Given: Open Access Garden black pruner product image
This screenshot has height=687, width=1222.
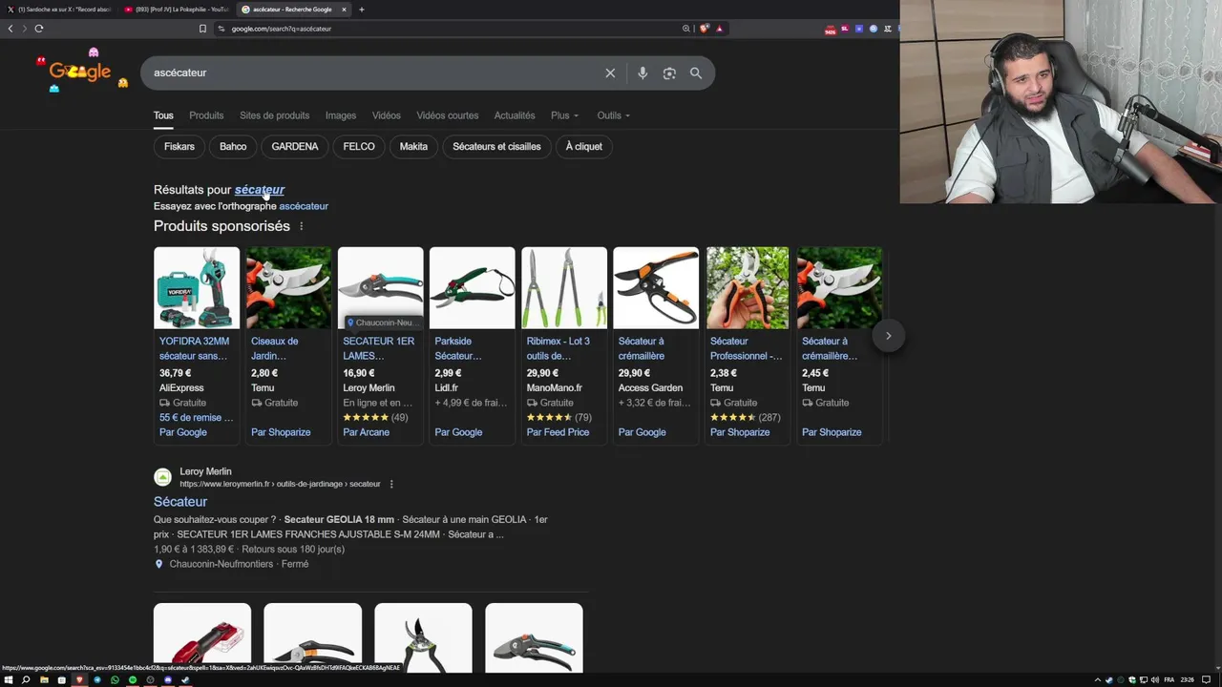Looking at the screenshot, I should tap(656, 288).
